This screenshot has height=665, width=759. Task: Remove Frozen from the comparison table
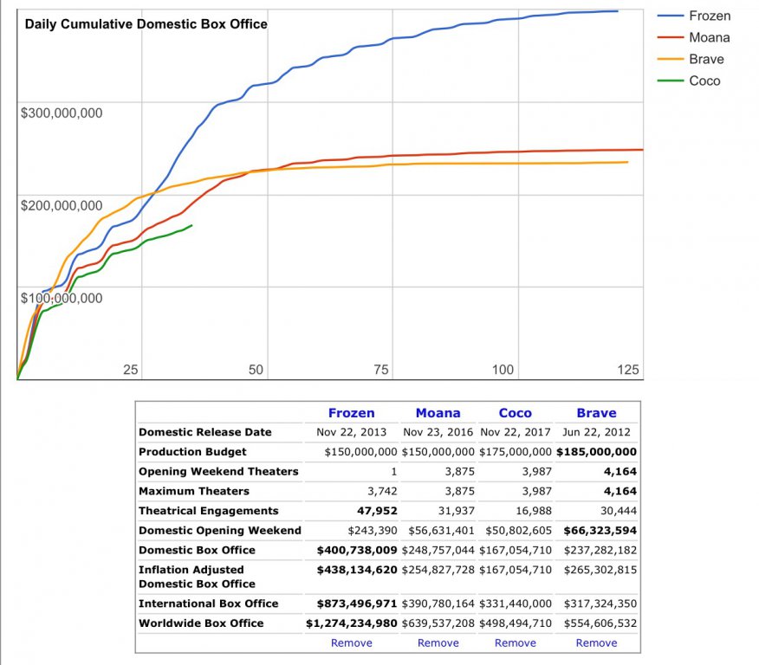352,643
